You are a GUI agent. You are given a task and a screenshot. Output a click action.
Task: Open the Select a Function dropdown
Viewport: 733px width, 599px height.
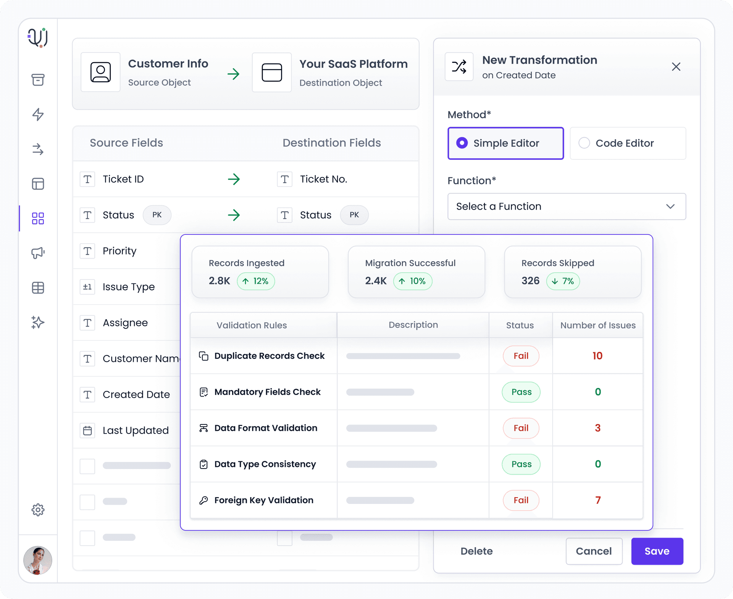567,206
